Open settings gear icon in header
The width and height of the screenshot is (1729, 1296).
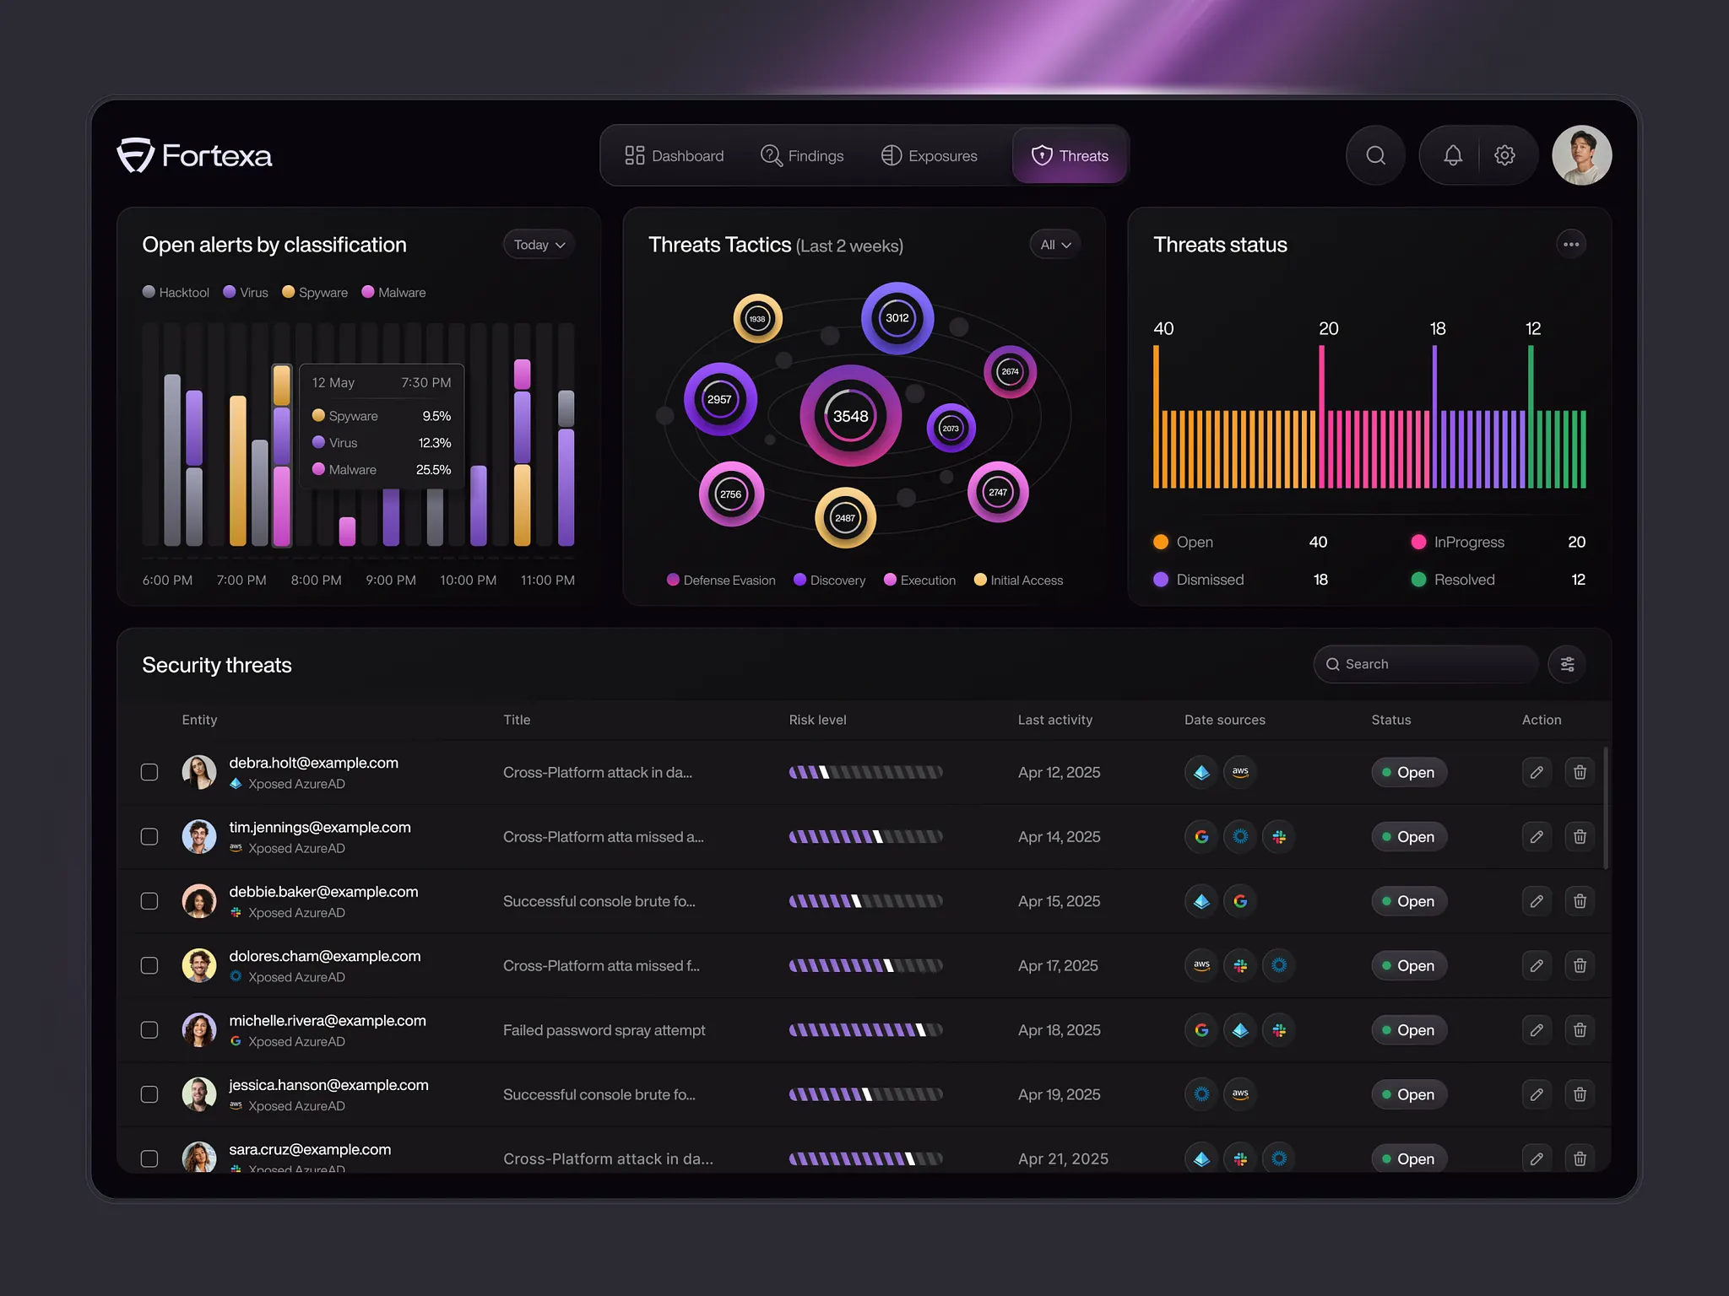1504,155
